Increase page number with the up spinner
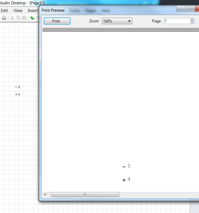This screenshot has height=213, width=199. 192,20
